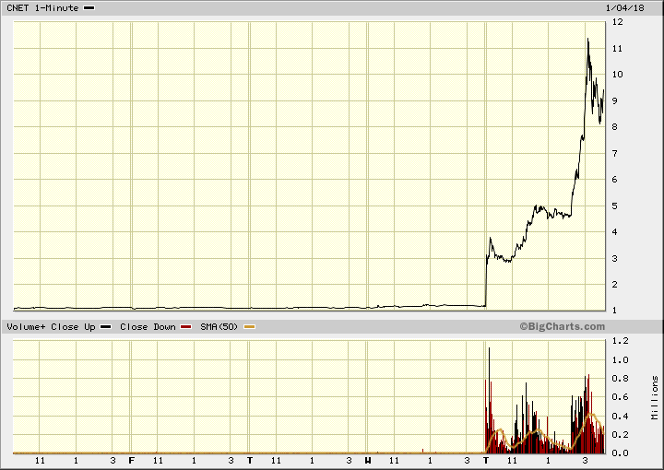664x470 pixels.
Task: Click the 12 label on price axis
Action: (615, 20)
